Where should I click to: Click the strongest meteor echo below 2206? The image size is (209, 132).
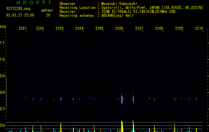[122, 99]
